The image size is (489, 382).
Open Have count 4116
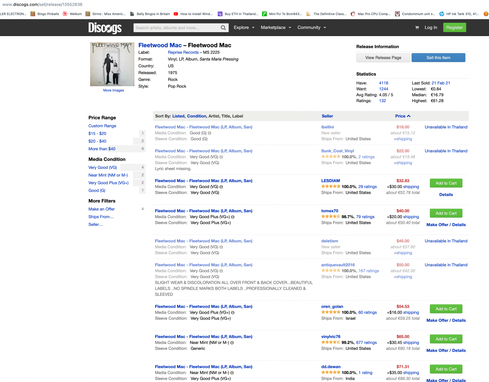[384, 83]
